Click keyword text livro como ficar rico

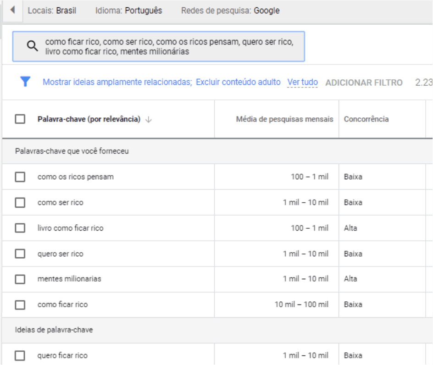[71, 228]
